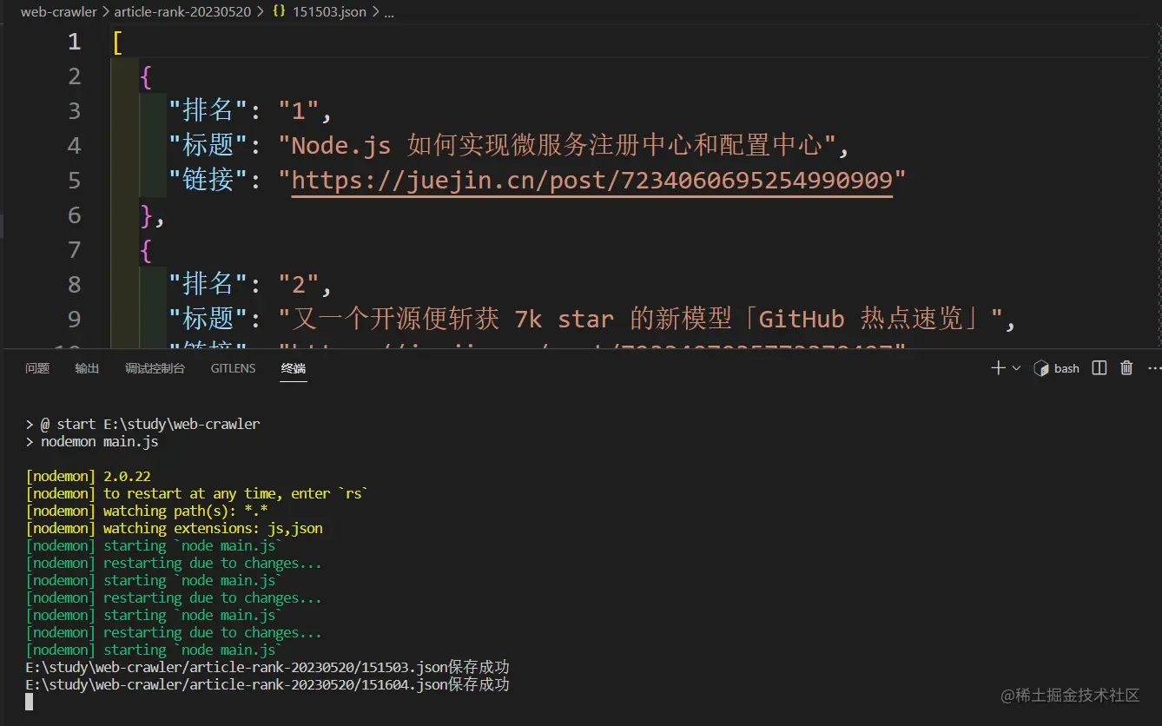This screenshot has width=1162, height=726.
Task: Open the 调试控制台 debug console tab
Action: 155,368
